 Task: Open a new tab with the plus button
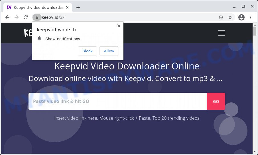click(x=78, y=7)
